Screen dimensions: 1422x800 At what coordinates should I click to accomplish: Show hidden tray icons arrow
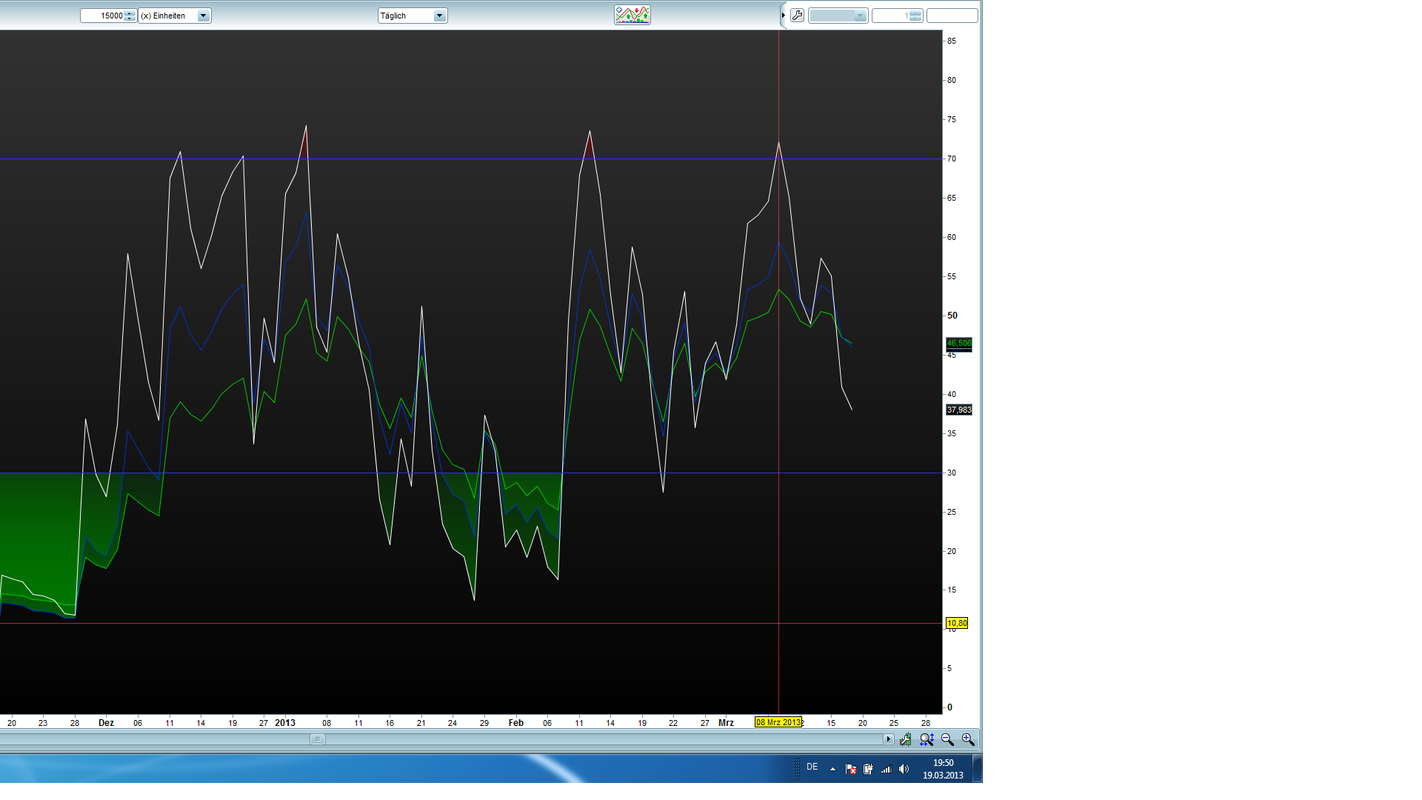(832, 769)
